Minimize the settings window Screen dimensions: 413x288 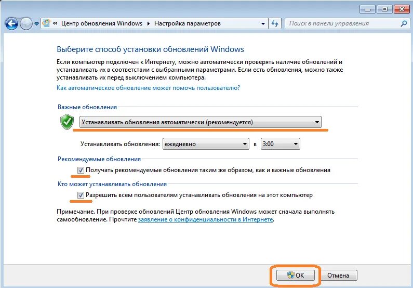point(368,9)
